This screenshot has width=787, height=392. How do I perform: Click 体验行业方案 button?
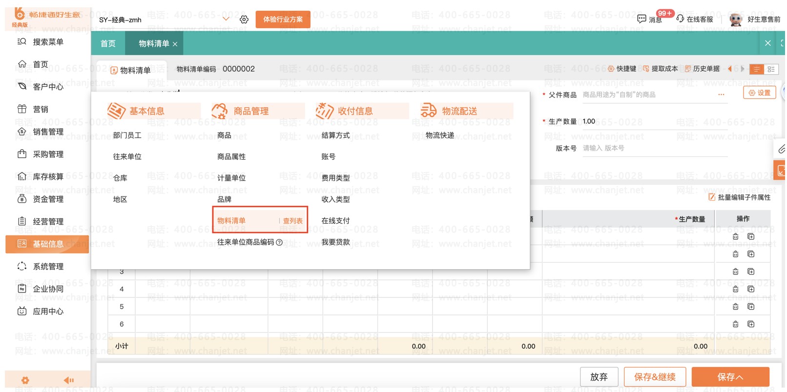click(283, 20)
